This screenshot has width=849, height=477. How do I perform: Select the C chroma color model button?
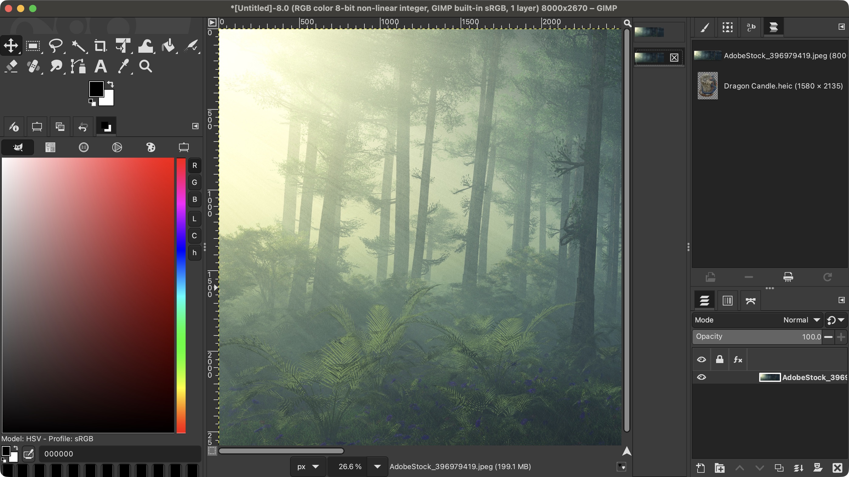click(194, 236)
